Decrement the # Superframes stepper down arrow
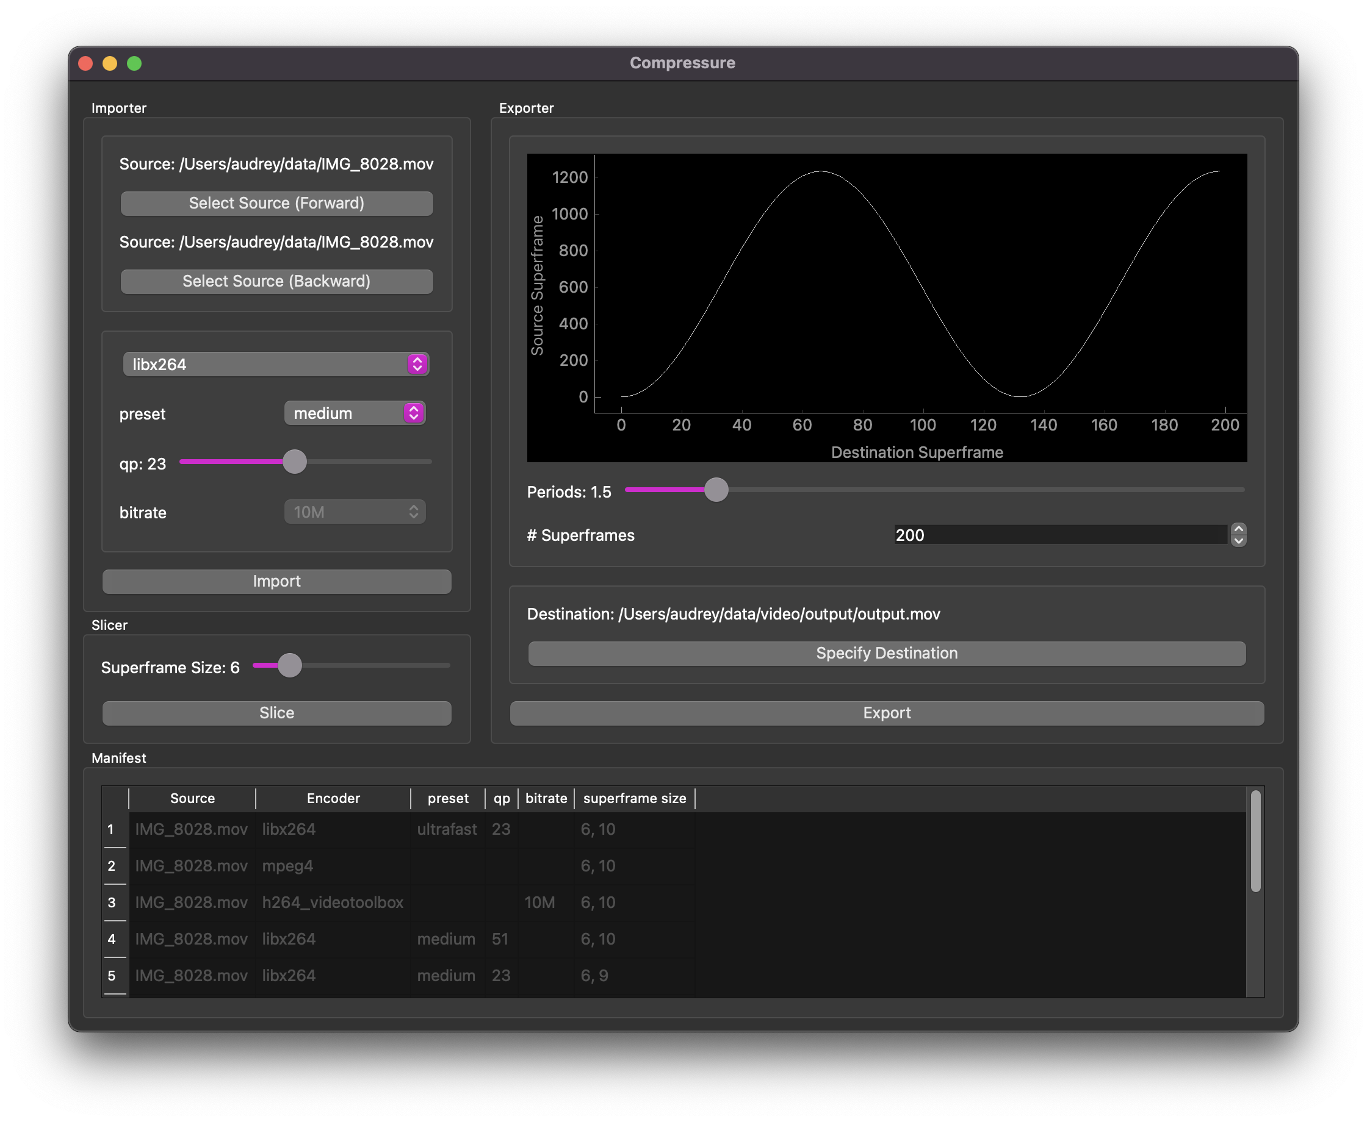This screenshot has width=1367, height=1122. [x=1238, y=541]
